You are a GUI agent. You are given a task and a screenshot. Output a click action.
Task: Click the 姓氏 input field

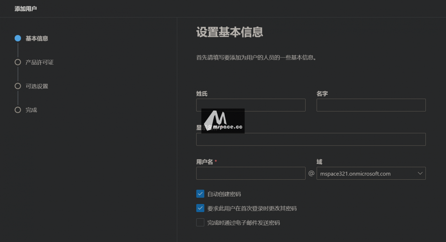point(251,105)
